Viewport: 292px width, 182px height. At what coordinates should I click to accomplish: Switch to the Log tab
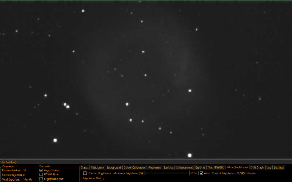pos(269,167)
